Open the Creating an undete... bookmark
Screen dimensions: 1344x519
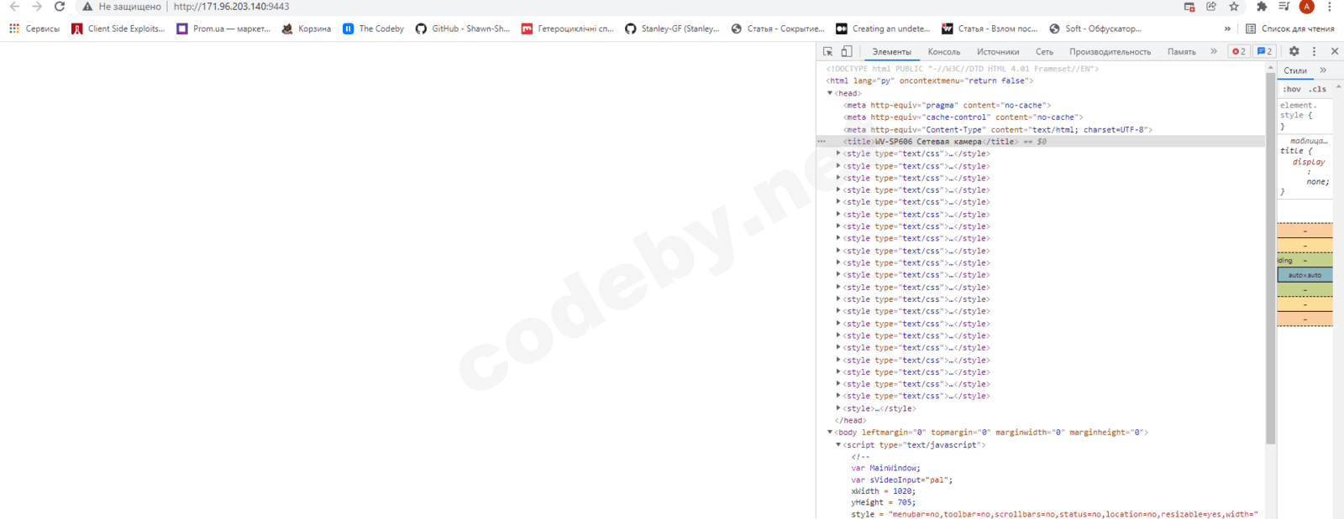(x=883, y=29)
